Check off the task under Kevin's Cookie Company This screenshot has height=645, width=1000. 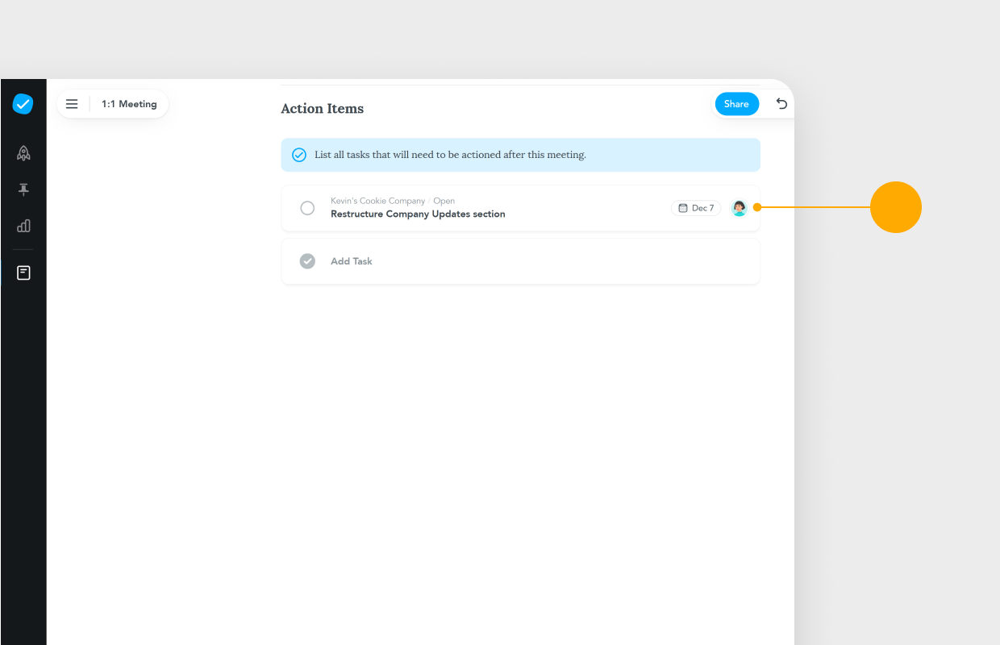click(x=307, y=207)
